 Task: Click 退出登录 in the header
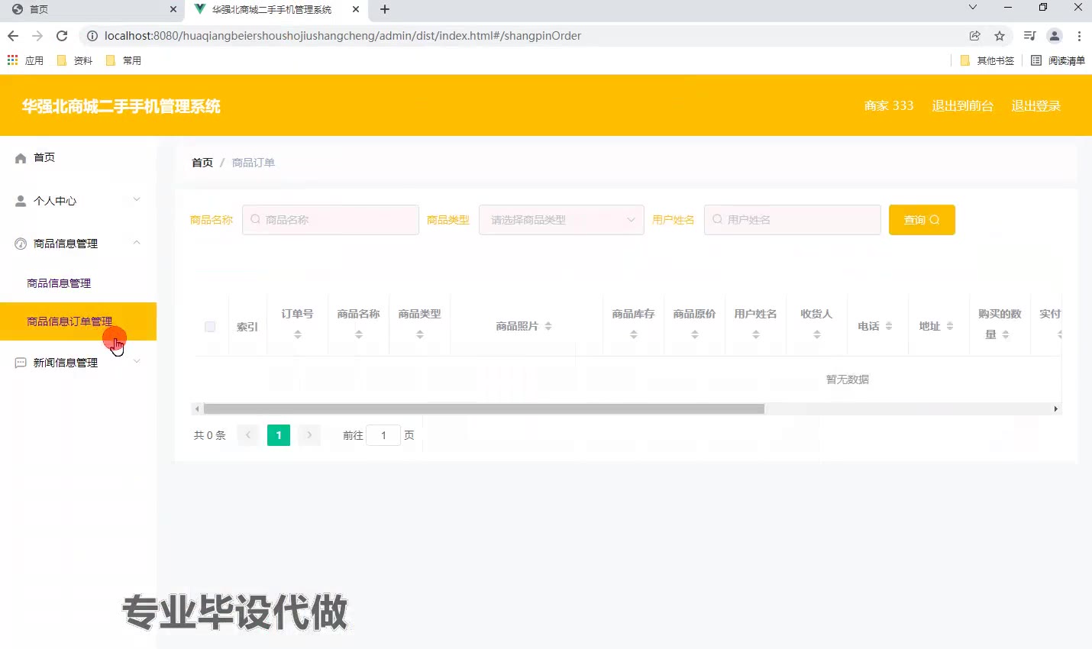point(1035,106)
